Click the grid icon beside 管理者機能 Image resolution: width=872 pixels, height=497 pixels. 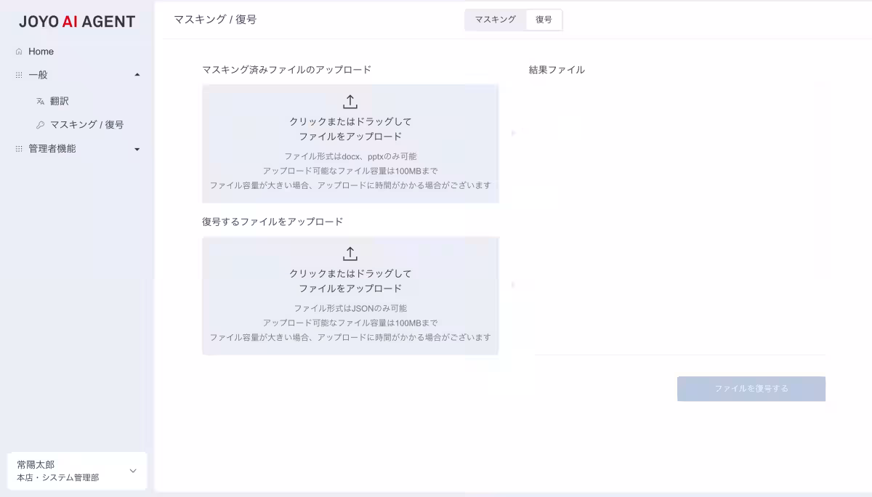coord(17,149)
